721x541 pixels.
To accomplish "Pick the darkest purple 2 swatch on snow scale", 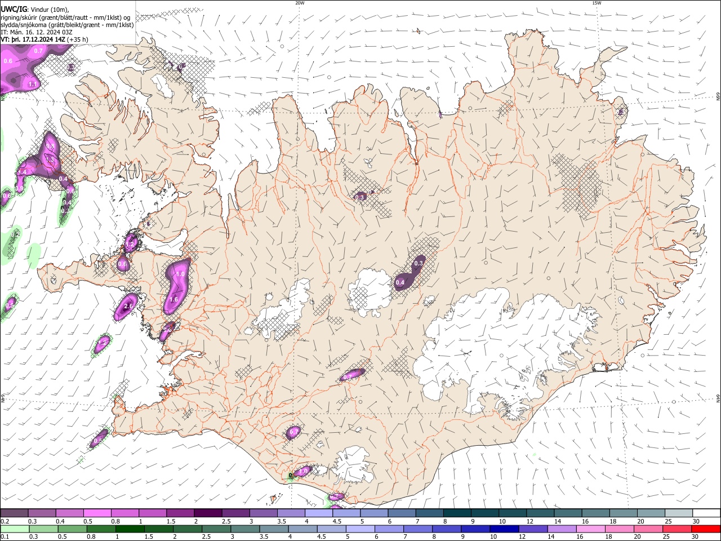I will pyautogui.click(x=207, y=513).
